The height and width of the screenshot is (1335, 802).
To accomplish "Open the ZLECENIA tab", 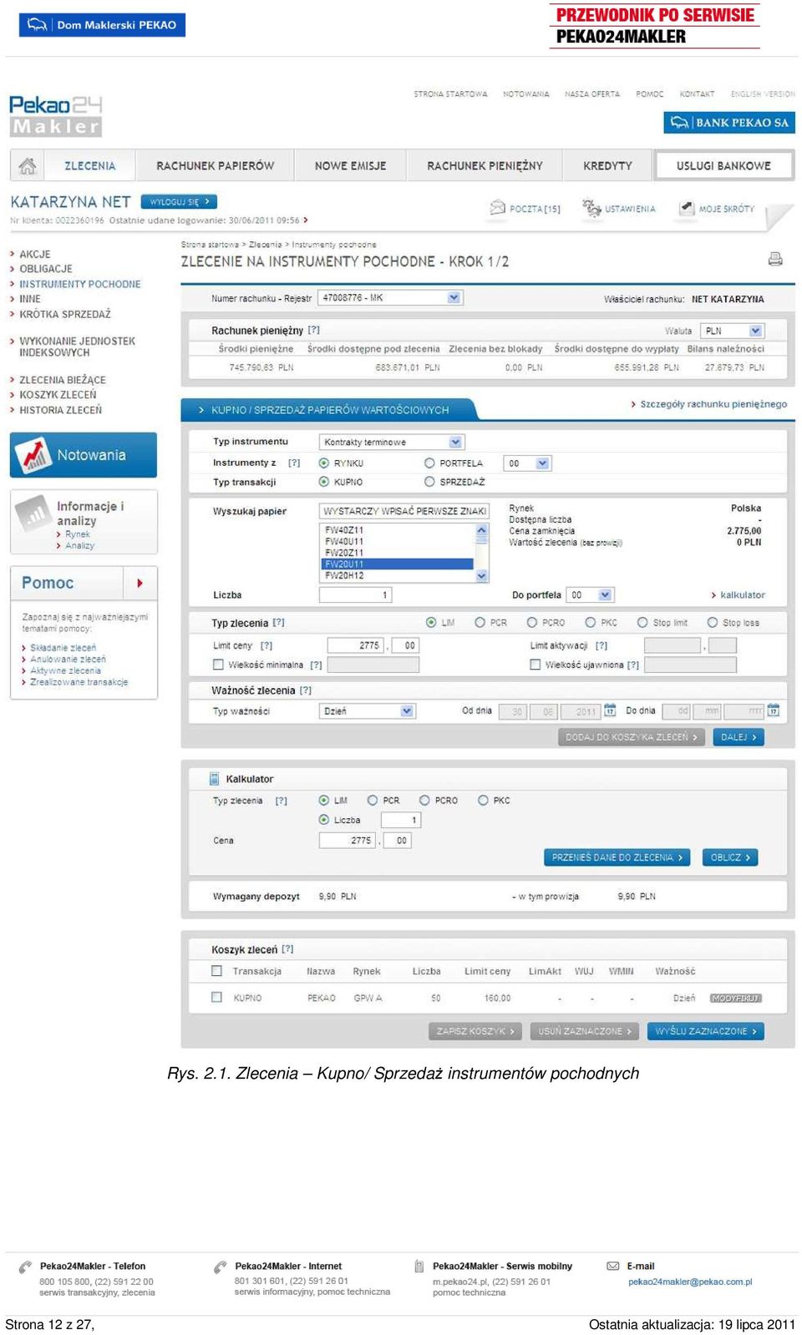I will click(x=90, y=165).
